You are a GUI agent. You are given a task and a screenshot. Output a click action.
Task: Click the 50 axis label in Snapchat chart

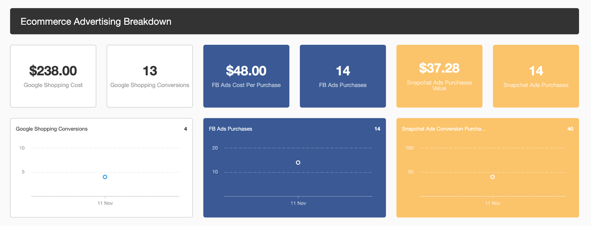click(x=411, y=172)
